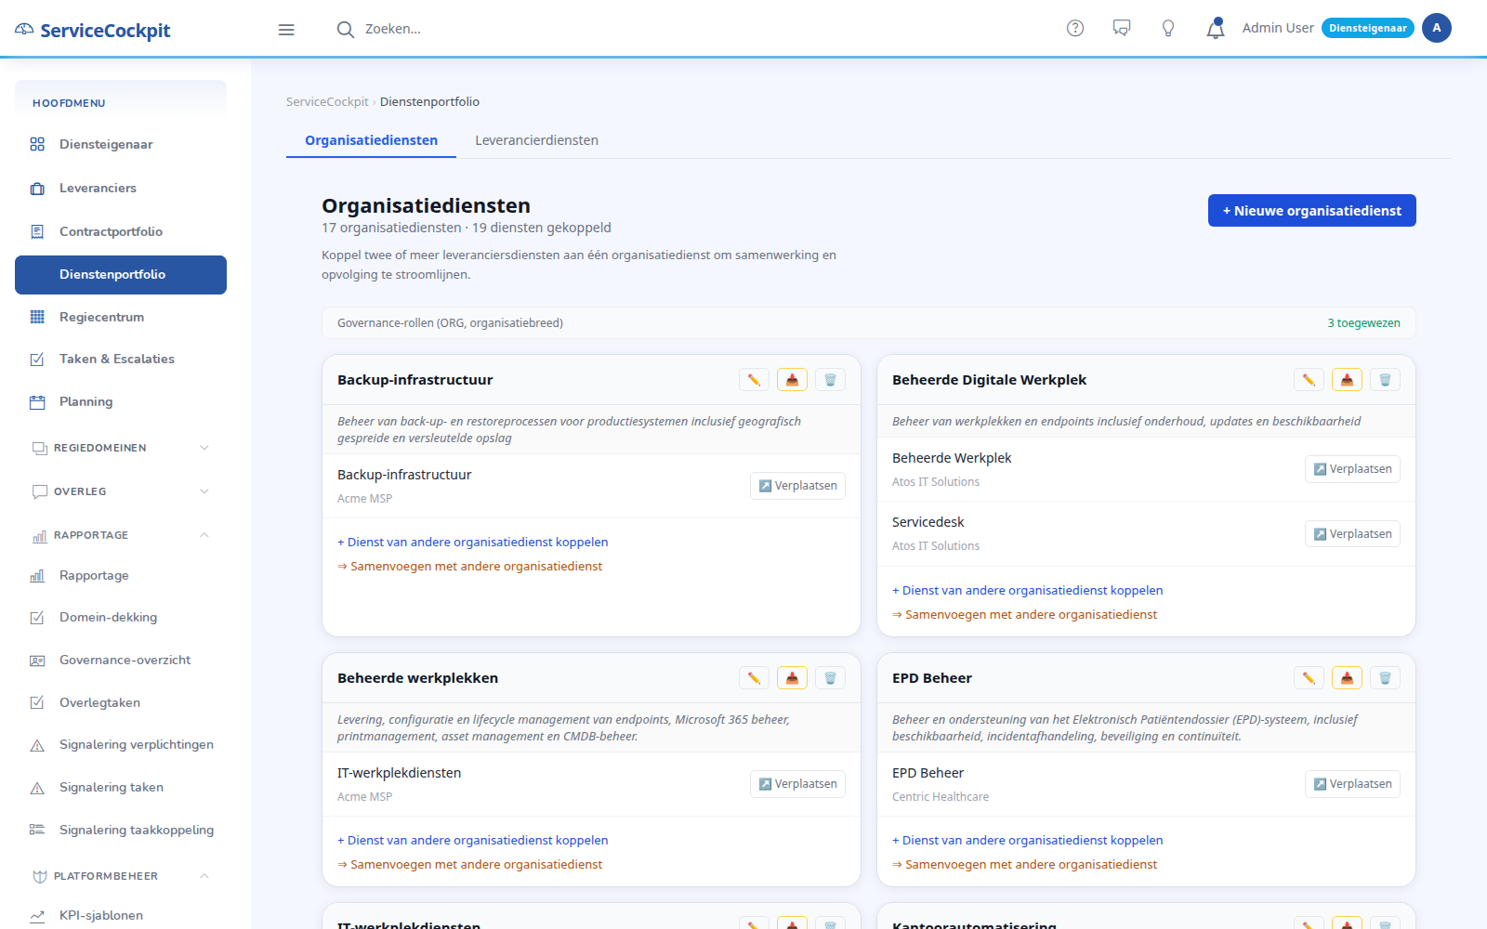
Task: Click archive icon on EPD Beheer card
Action: click(x=1347, y=678)
